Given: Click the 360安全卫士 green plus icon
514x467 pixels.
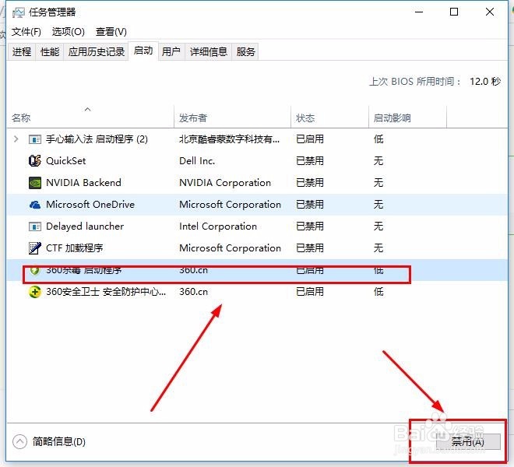Looking at the screenshot, I should click(x=35, y=292).
